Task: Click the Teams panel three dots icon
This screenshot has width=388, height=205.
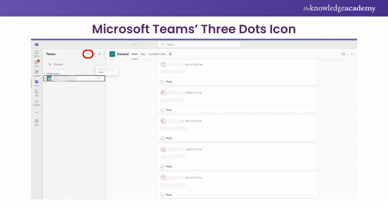Action: coord(88,54)
